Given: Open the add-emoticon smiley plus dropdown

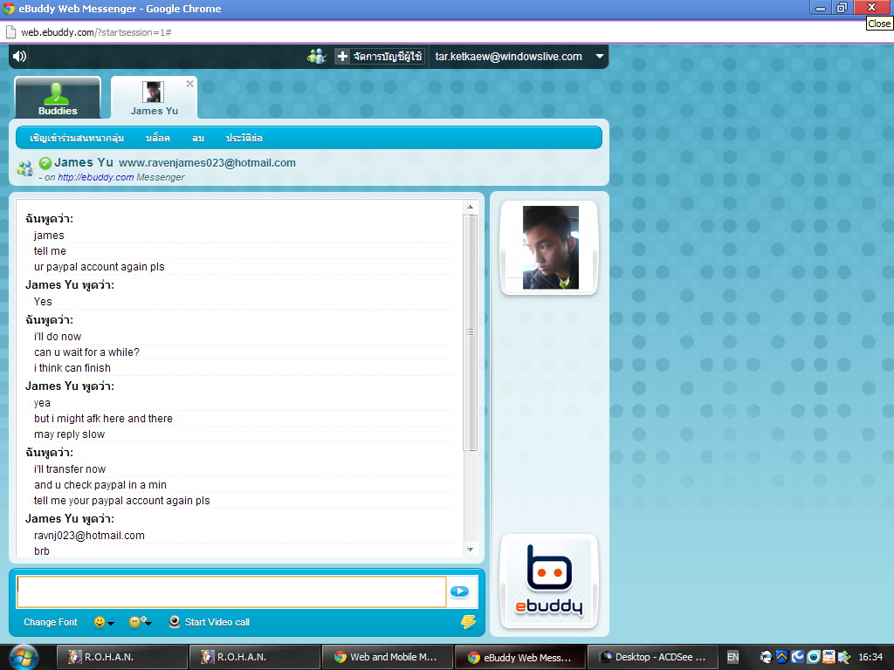Looking at the screenshot, I should point(141,622).
